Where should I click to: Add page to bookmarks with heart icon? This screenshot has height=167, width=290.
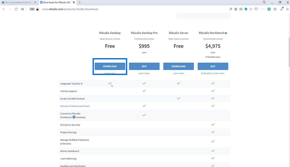pyautogui.click(x=256, y=9)
